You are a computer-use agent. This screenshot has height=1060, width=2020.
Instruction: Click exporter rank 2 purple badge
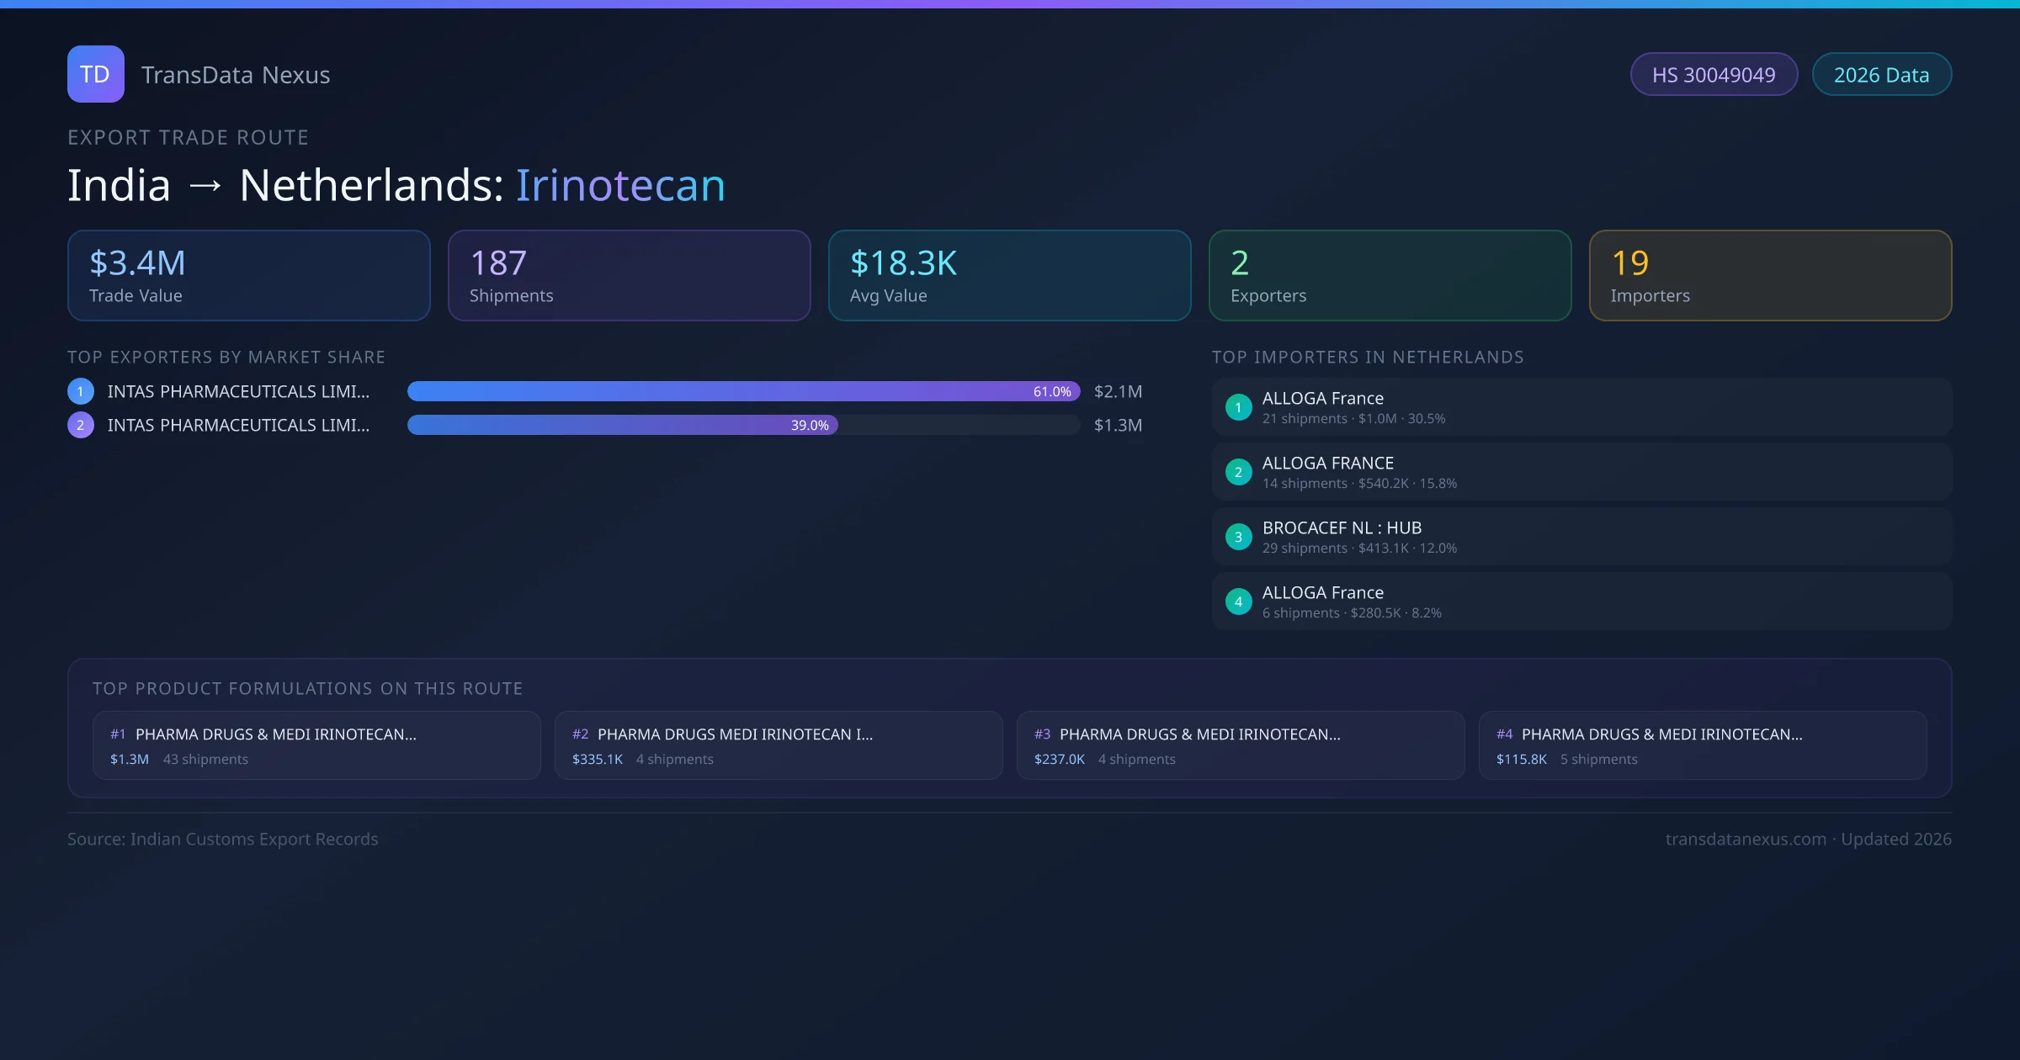click(81, 425)
